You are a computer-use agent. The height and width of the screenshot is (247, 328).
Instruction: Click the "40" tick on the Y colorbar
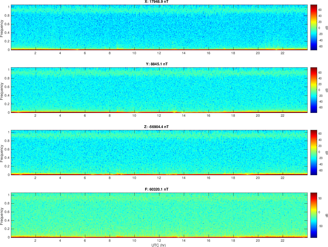(320, 78)
